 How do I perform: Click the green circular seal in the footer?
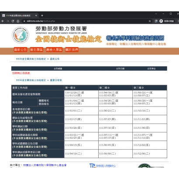[x=145, y=165]
